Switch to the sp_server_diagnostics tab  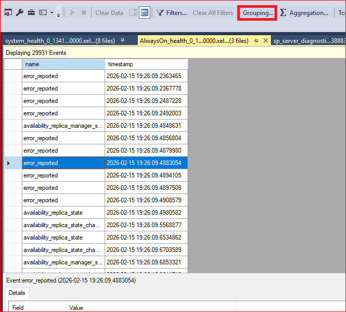[309, 40]
